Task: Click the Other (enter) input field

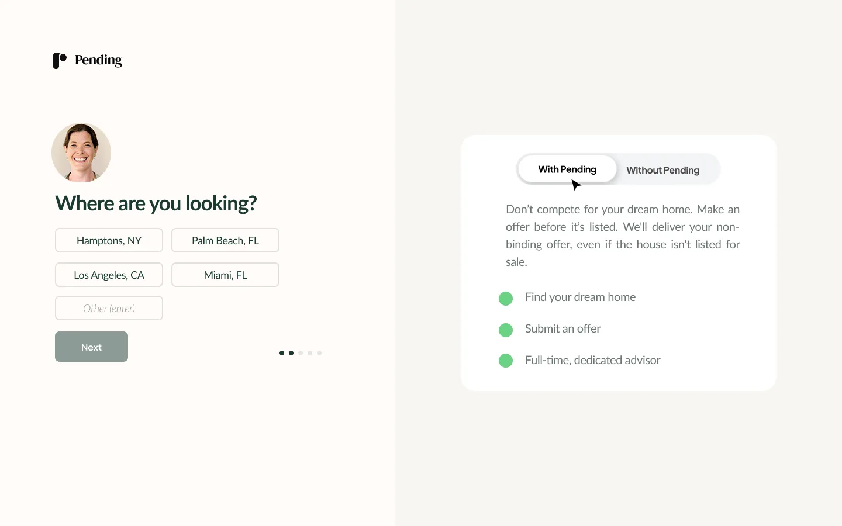Action: tap(109, 308)
